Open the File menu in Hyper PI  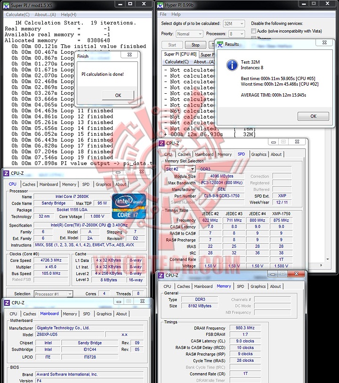(163, 15)
